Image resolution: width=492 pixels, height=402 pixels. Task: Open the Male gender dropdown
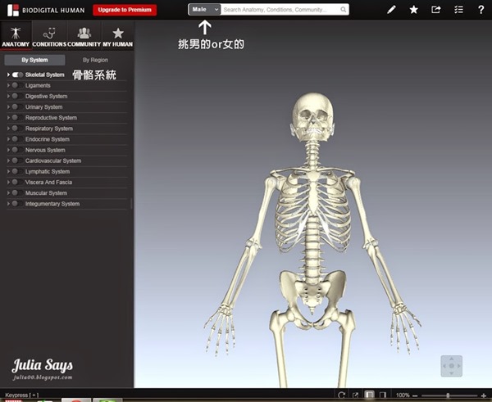tap(205, 10)
